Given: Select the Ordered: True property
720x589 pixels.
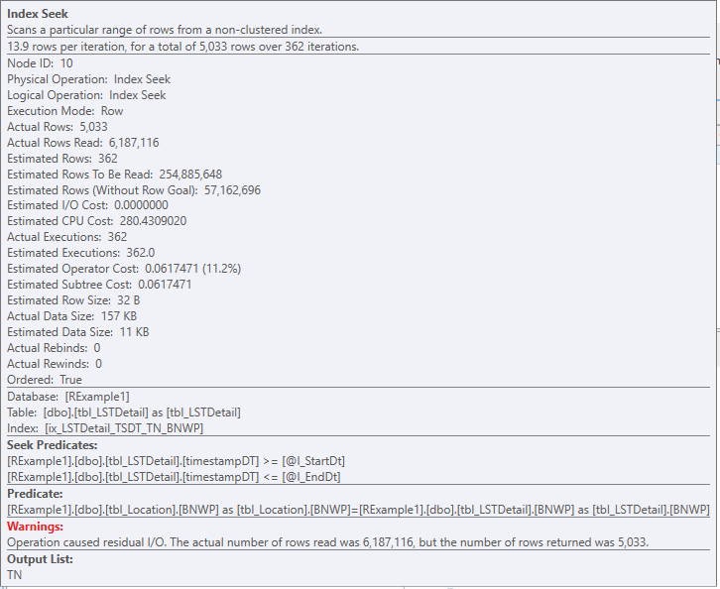Looking at the screenshot, I should (45, 380).
